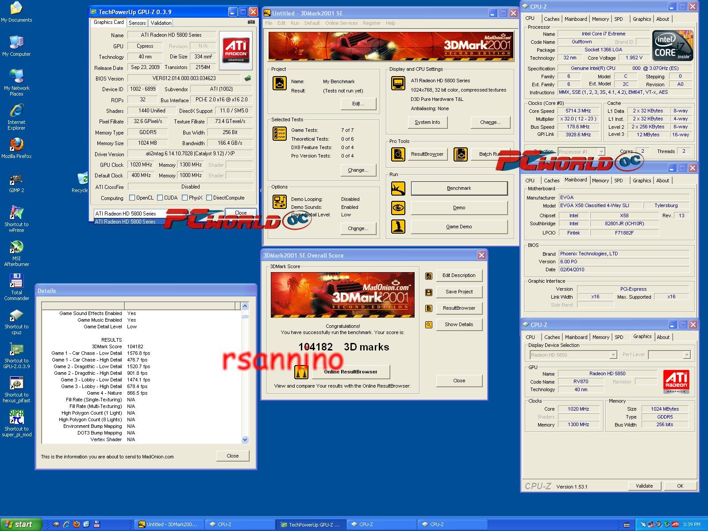
Task: Click GPU-Z screenshot camera icon
Action: point(251,22)
